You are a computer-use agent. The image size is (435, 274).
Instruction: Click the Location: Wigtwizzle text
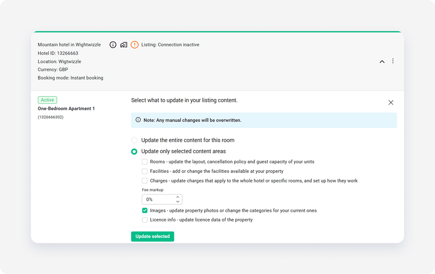point(59,61)
